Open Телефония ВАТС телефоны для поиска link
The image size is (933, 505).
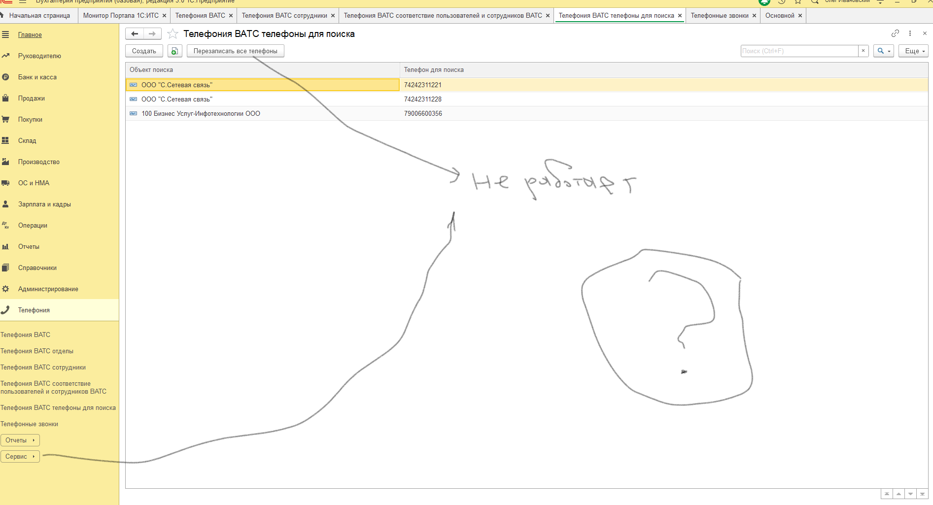(58, 408)
